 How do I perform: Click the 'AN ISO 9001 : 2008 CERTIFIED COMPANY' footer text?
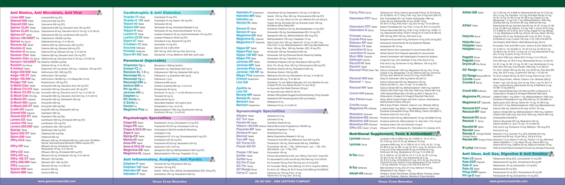[283, 181]
